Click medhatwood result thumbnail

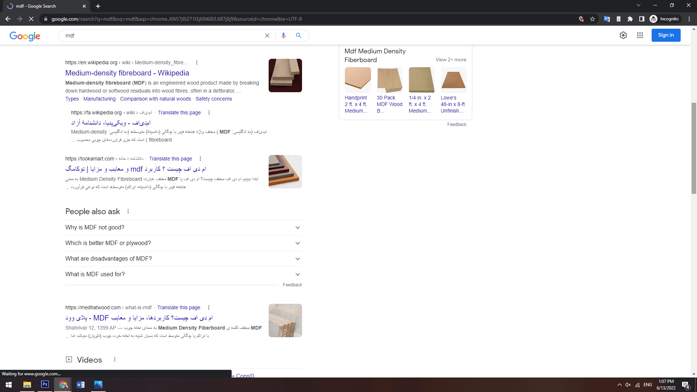pos(285,320)
